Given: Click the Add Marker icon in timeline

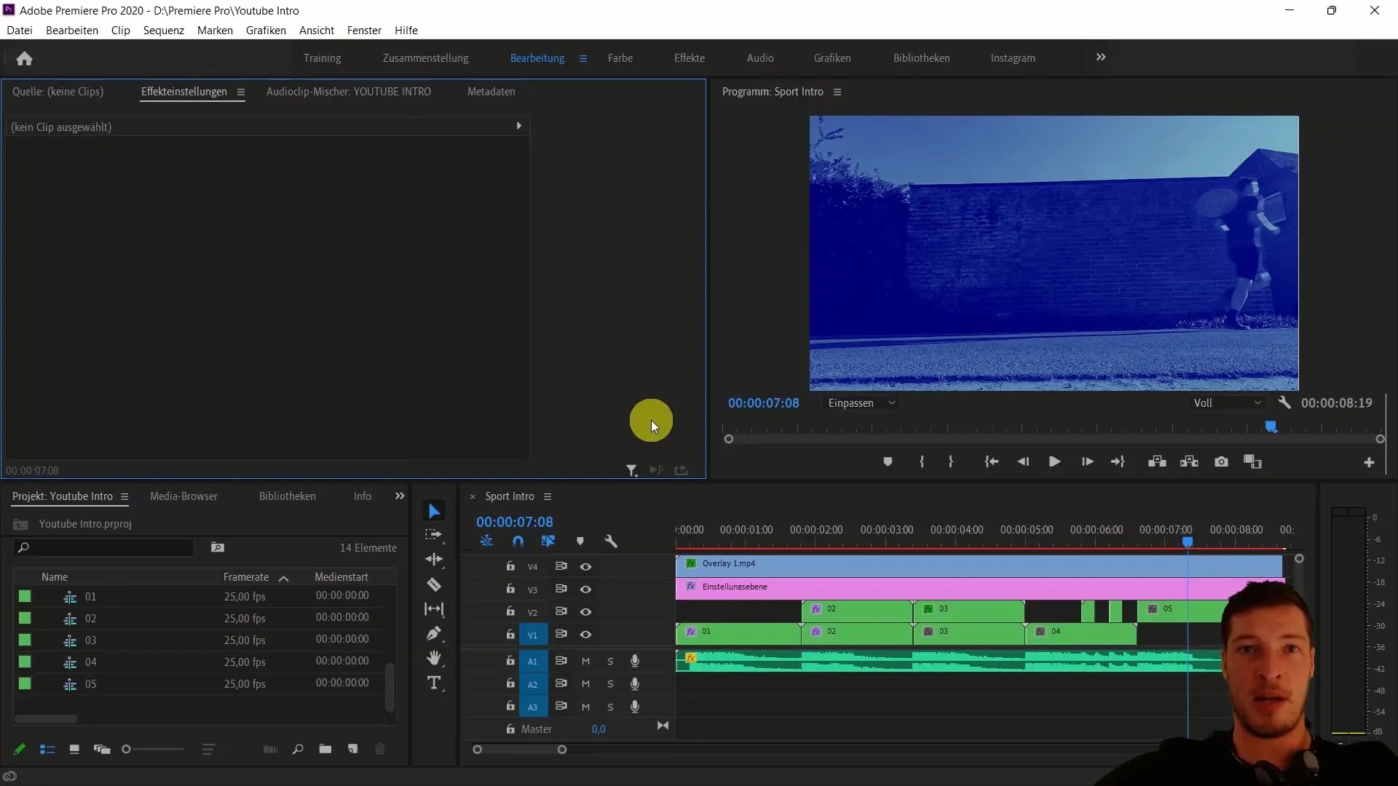Looking at the screenshot, I should [581, 540].
